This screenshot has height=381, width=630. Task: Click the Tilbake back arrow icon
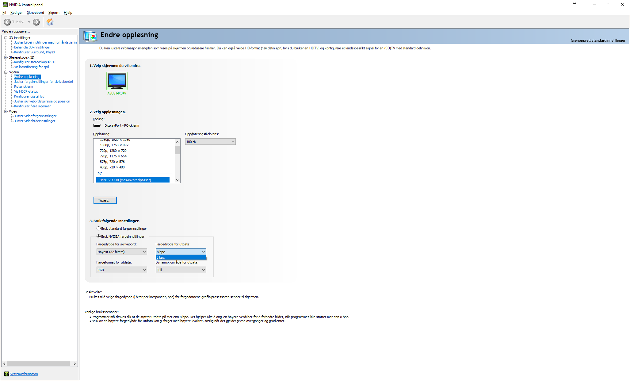click(x=7, y=22)
